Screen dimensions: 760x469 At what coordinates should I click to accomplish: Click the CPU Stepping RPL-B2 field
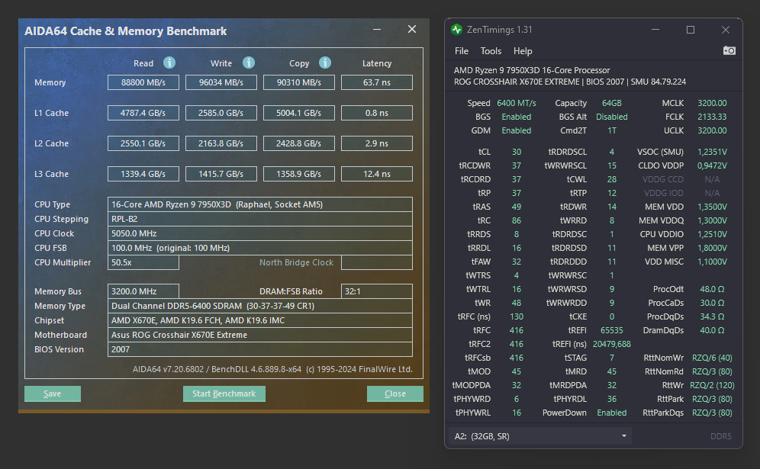coord(259,219)
